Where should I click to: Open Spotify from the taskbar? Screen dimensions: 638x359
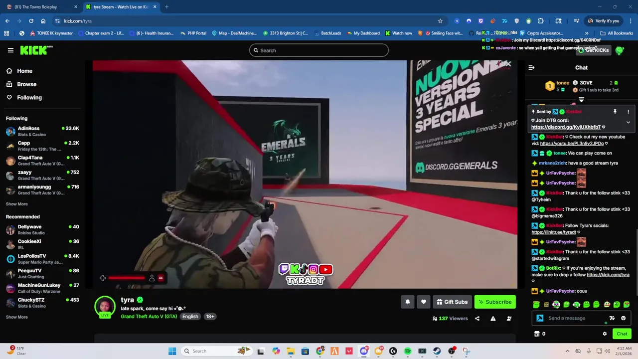click(408, 351)
